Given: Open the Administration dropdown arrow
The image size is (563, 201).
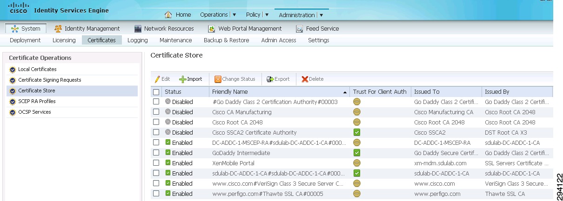Looking at the screenshot, I should coord(322,15).
